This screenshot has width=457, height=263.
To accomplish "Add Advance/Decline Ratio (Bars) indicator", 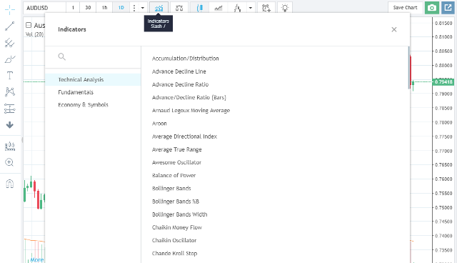I will (189, 97).
